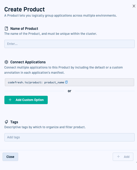This screenshot has width=137, height=170.
Task: Click the document icon beside Name of Product
Action: point(6,29)
